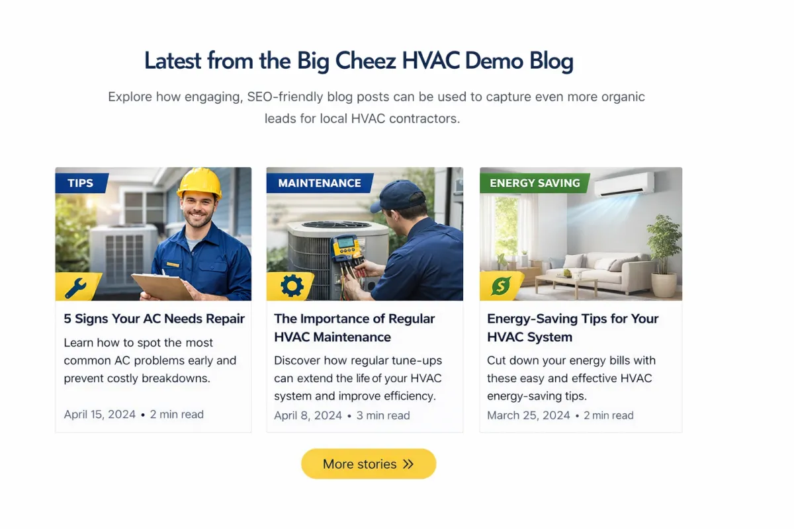Click the March 25, 2024 post date

529,415
